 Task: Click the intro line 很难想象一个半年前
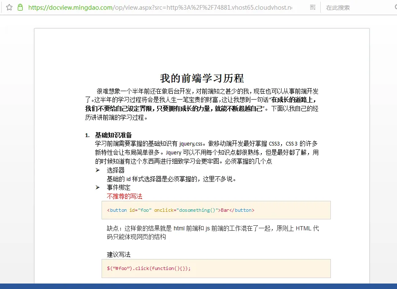point(207,91)
